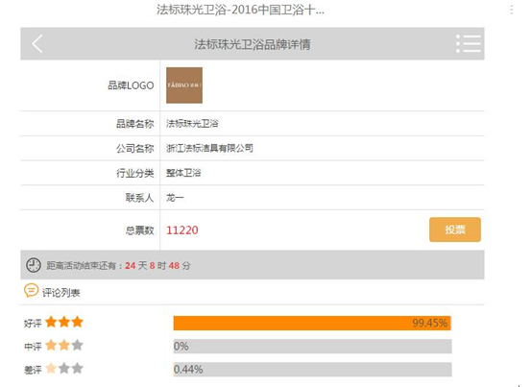The height and width of the screenshot is (387, 531).
Task: Click the FABIAO brand logo image
Action: [184, 85]
